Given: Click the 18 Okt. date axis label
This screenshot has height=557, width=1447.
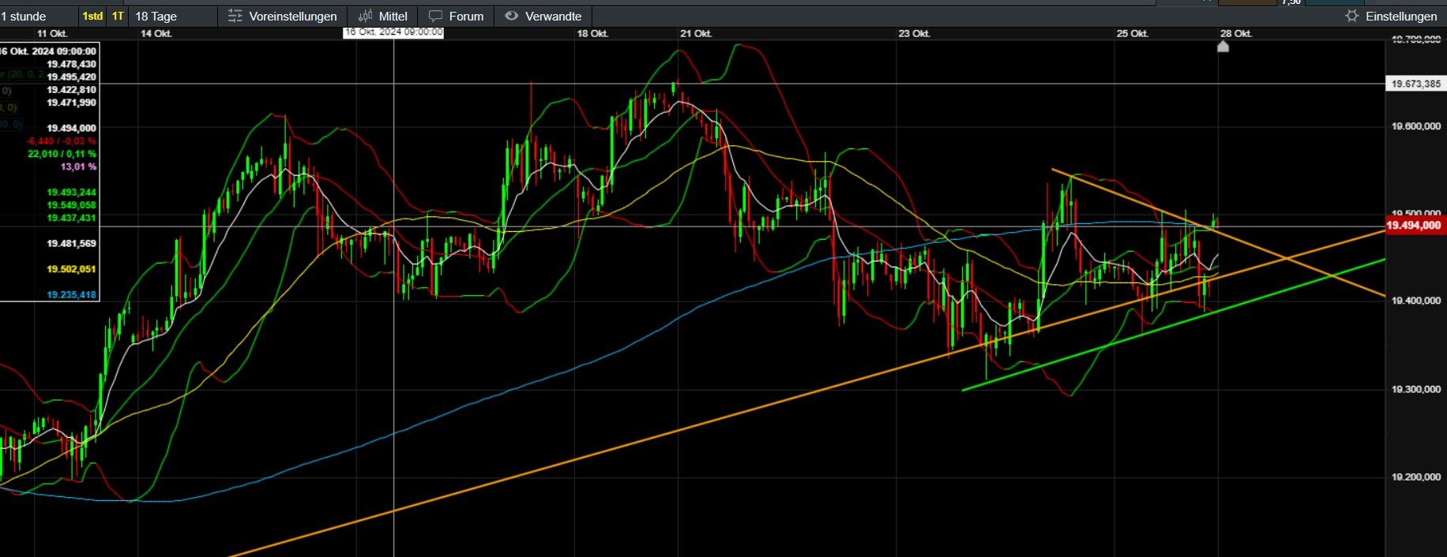Looking at the screenshot, I should [x=592, y=33].
